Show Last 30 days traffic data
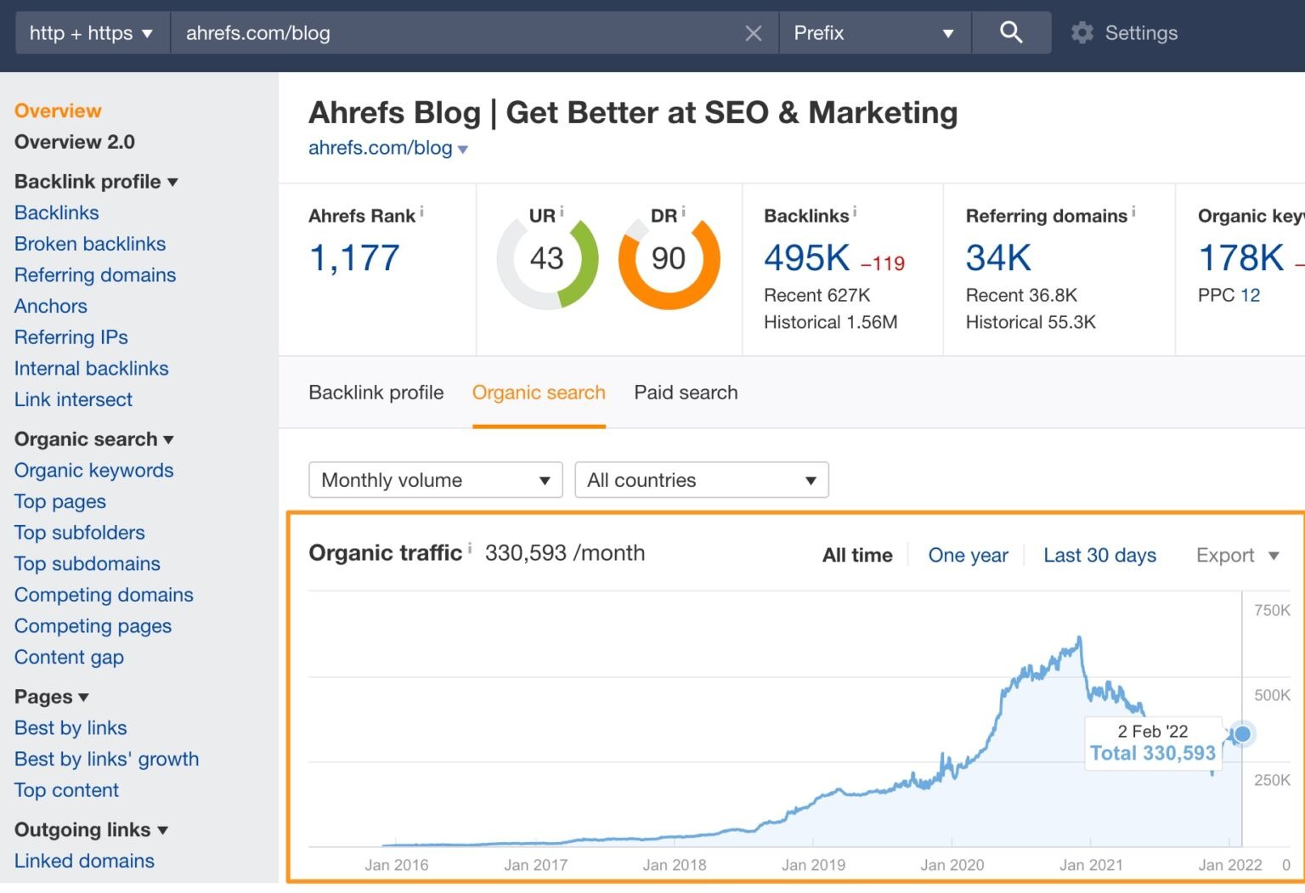Viewport: 1305px width, 893px height. pos(1099,555)
